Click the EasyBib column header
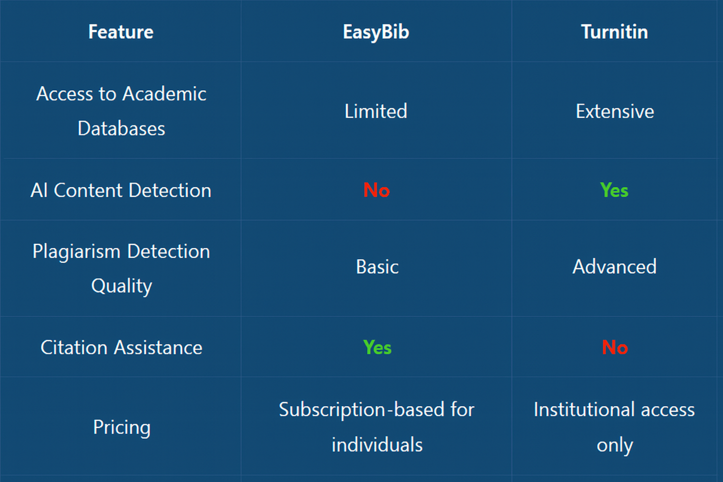 point(376,32)
